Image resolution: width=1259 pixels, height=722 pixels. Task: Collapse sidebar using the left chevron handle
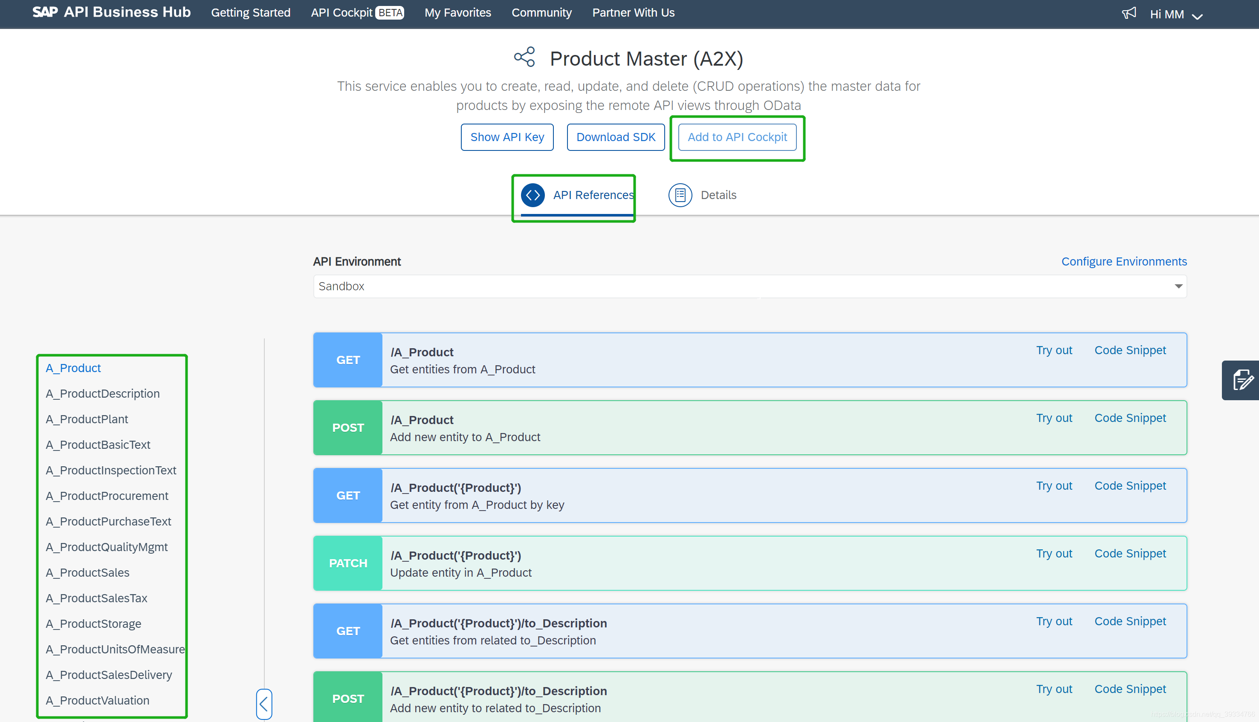[264, 703]
